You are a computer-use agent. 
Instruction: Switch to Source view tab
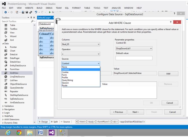click(65, 122)
